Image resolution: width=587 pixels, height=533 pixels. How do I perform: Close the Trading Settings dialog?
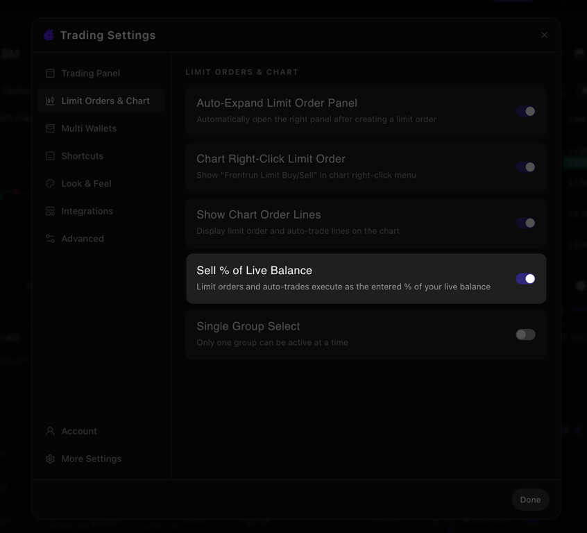[544, 35]
